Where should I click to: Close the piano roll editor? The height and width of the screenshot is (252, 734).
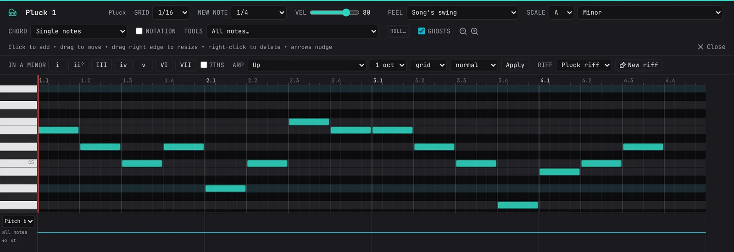pos(712,47)
